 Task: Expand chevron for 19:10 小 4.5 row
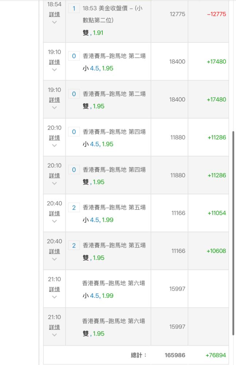point(54,70)
